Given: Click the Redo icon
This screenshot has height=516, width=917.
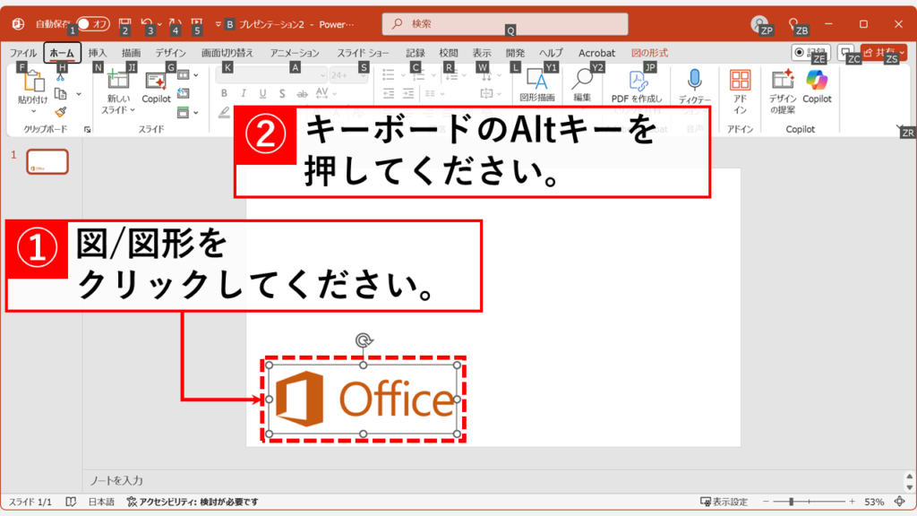Looking at the screenshot, I should [175, 24].
